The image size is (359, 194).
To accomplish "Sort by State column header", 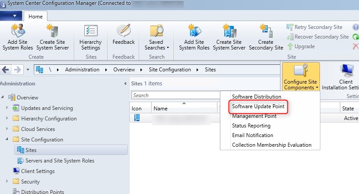I will (349, 109).
